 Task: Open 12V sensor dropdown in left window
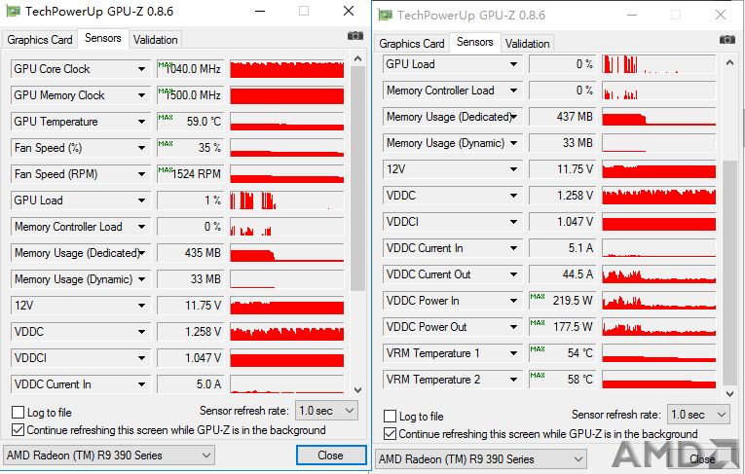[x=141, y=306]
